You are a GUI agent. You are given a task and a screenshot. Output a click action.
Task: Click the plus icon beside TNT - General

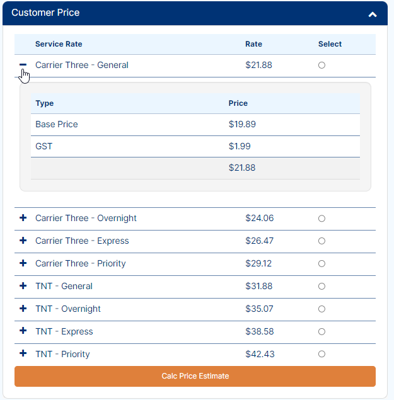coord(23,286)
